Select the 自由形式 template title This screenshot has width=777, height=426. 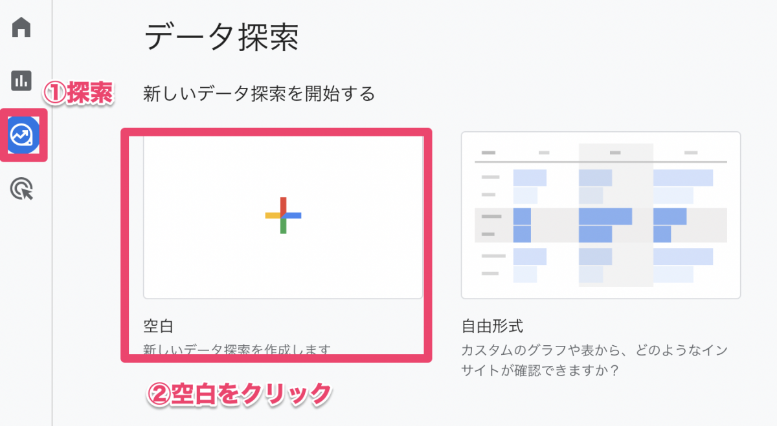click(492, 325)
